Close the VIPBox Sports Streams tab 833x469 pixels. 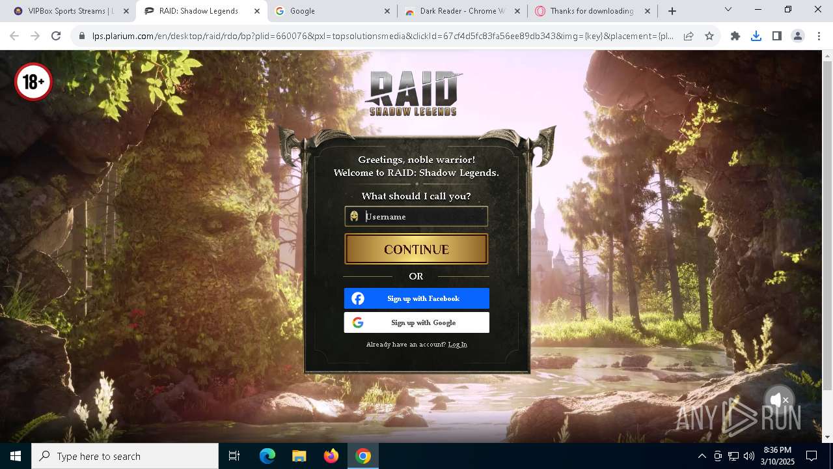point(126,11)
